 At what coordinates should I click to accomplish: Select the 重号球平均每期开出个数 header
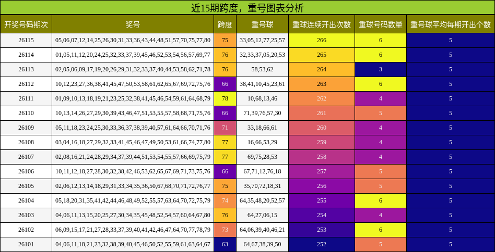click(x=451, y=24)
